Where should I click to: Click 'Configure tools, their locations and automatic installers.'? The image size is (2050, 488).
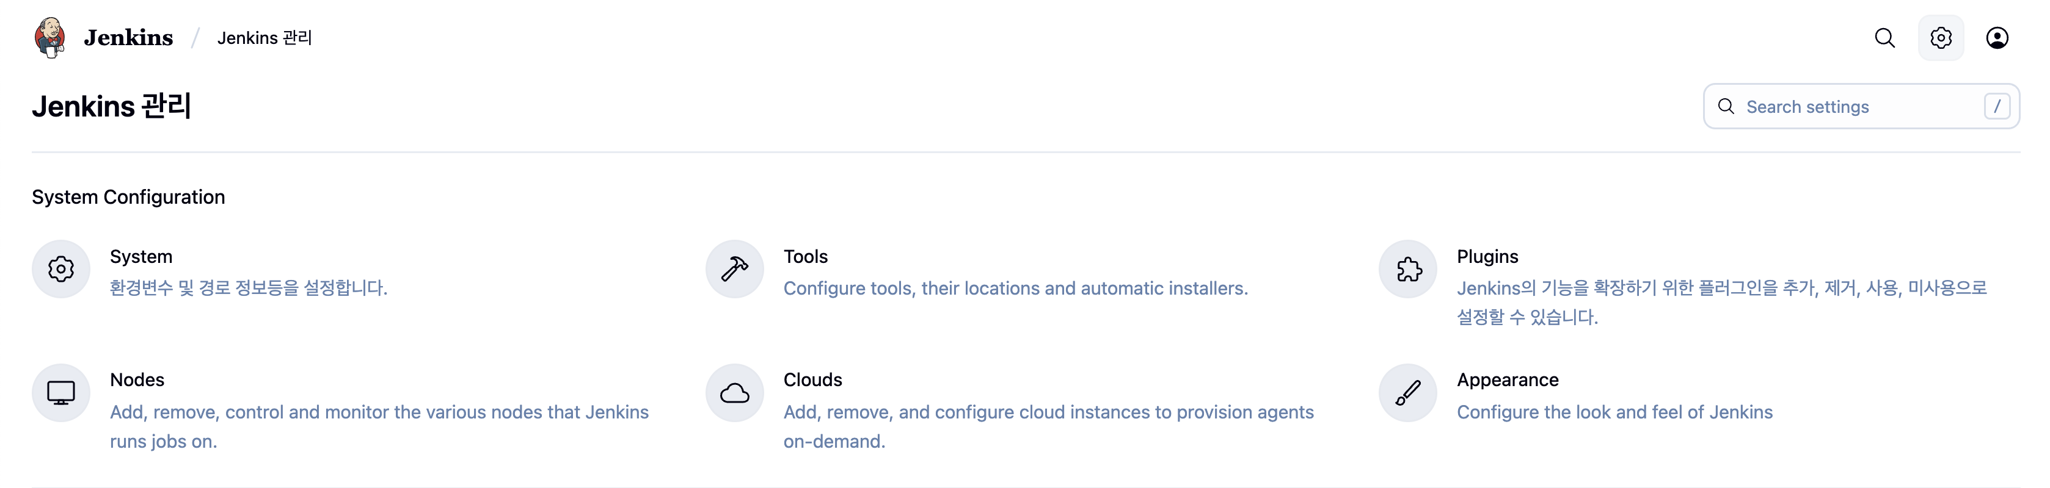point(1015,289)
